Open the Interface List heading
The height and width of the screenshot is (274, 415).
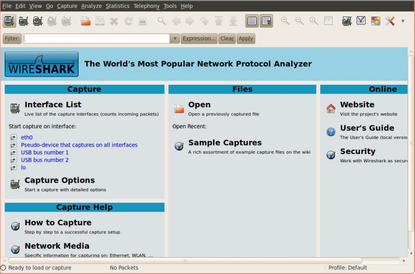click(53, 105)
